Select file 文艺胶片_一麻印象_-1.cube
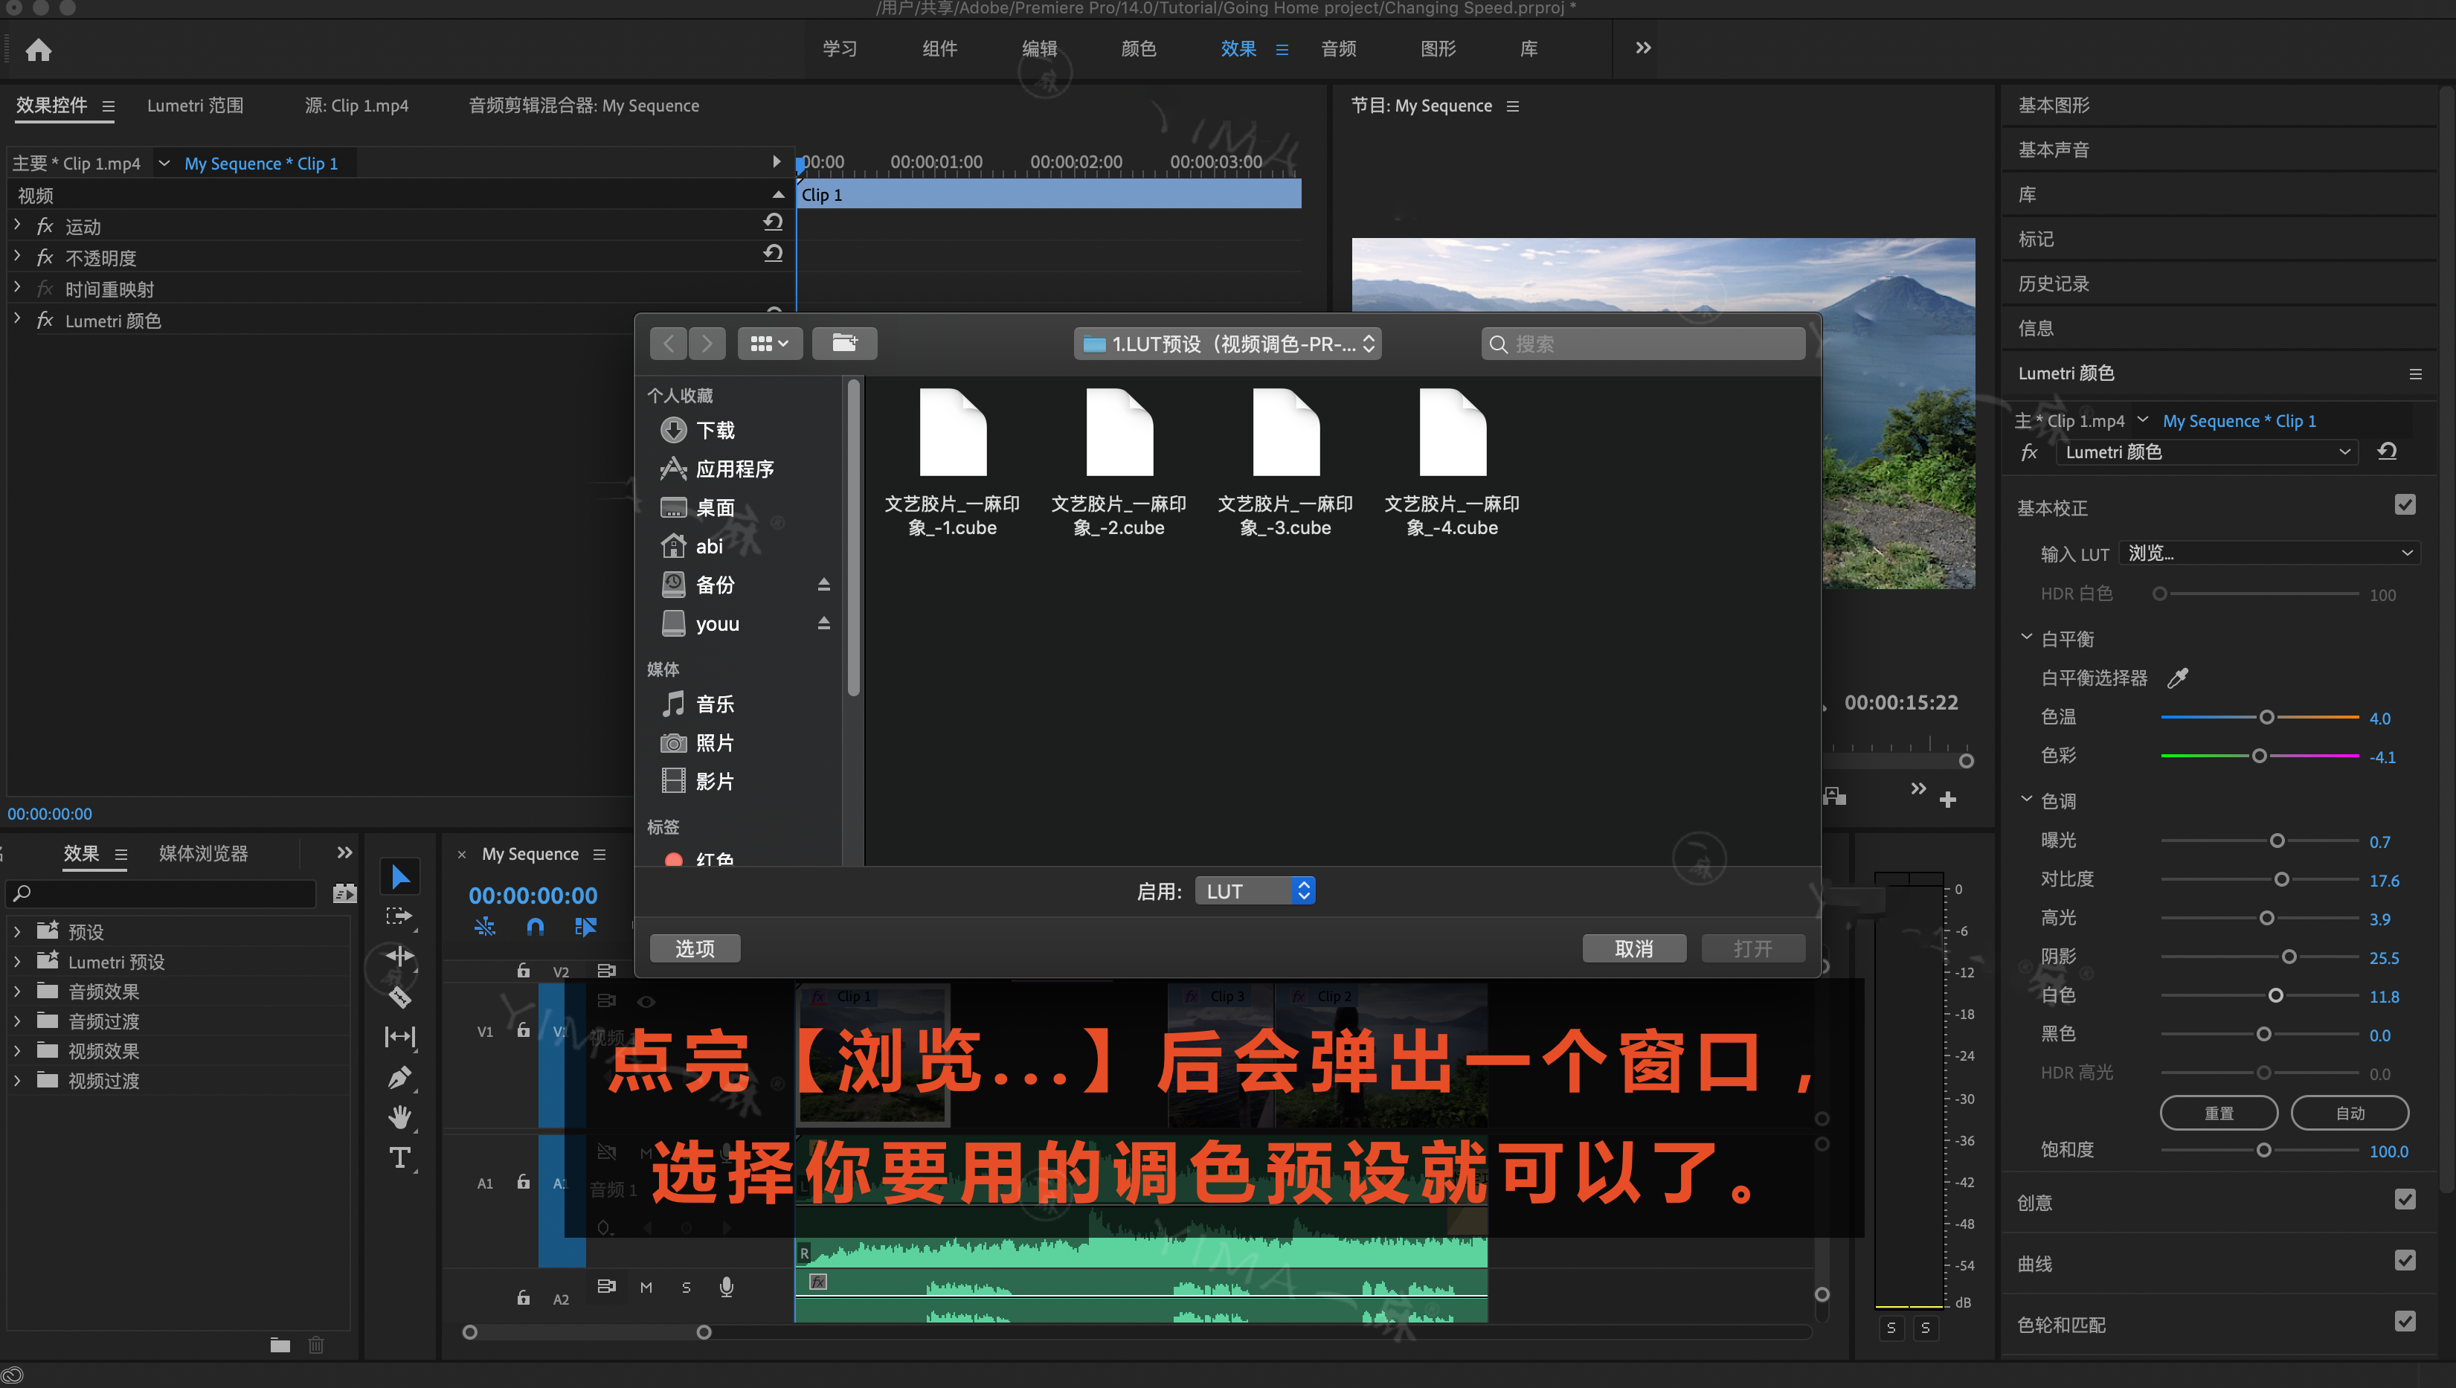2456x1388 pixels. point(951,463)
